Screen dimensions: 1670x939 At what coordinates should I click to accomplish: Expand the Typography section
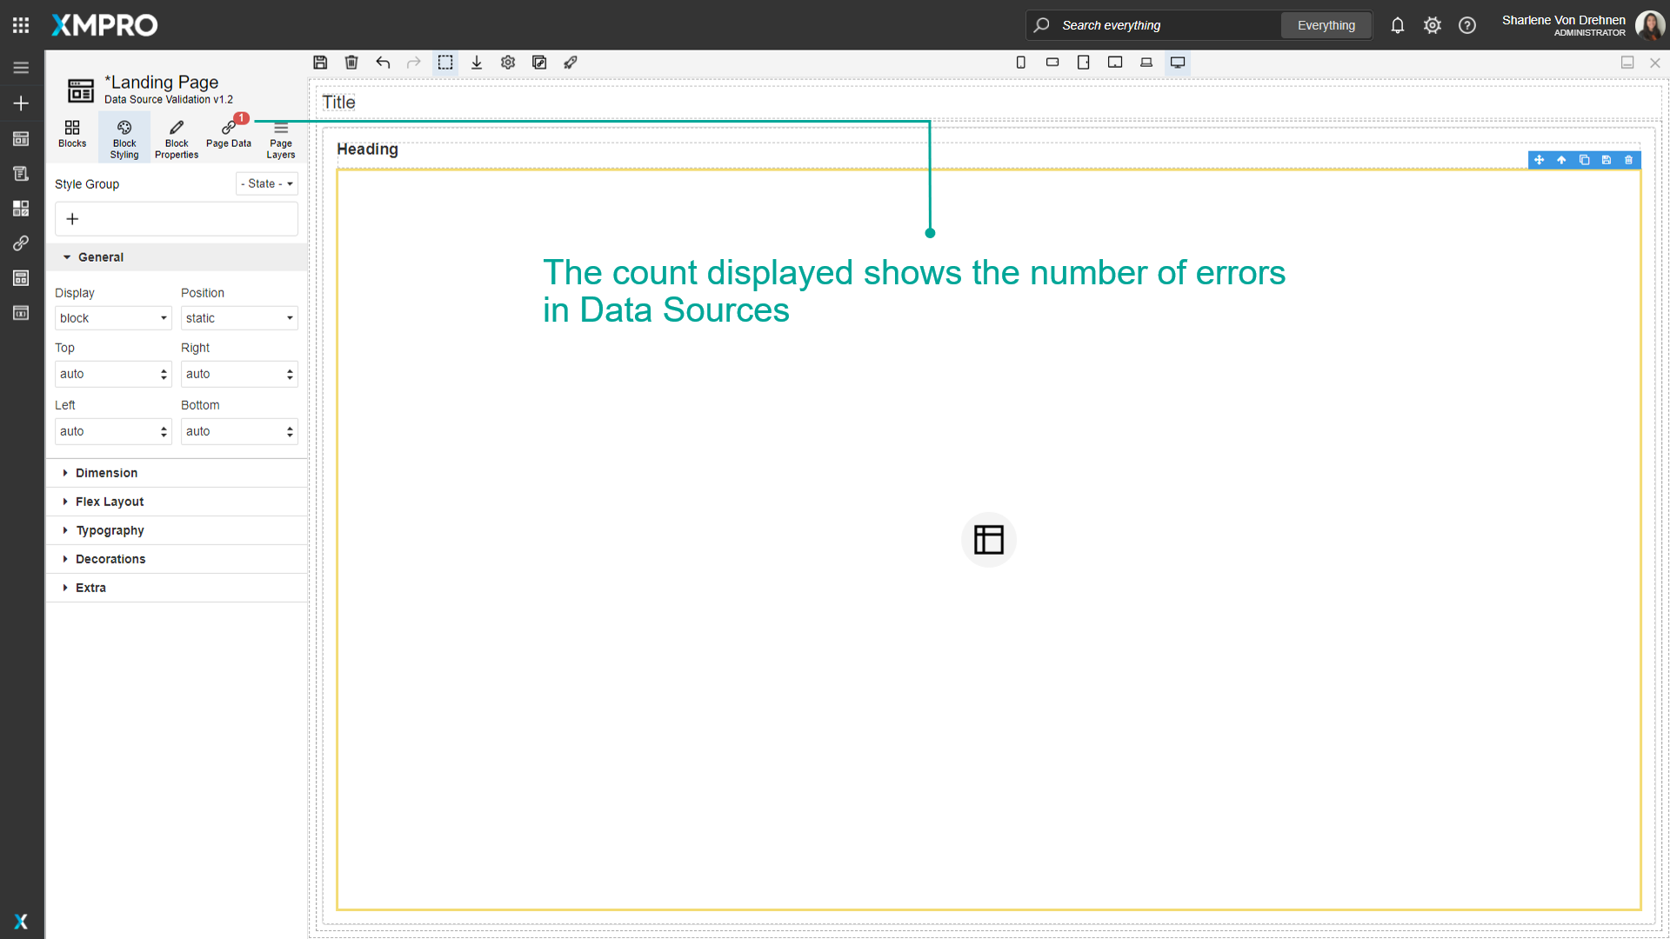pos(110,530)
